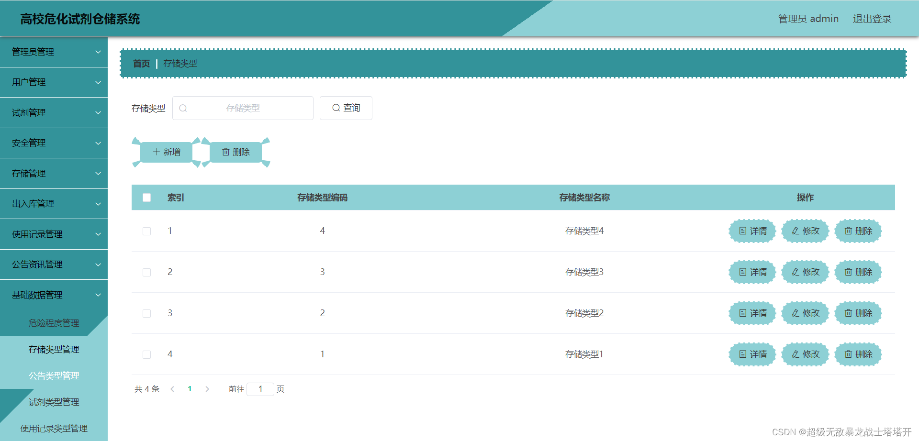The width and height of the screenshot is (919, 441).
Task: Expand the 试剂管理 sidebar menu
Action: click(x=54, y=112)
